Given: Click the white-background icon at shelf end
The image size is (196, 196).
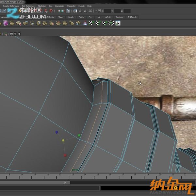Looking at the screenshot, I should 118,23.
